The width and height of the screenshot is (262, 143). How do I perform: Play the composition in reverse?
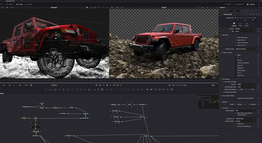(103, 85)
